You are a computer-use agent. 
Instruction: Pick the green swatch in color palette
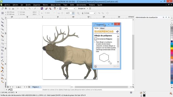[172, 46]
